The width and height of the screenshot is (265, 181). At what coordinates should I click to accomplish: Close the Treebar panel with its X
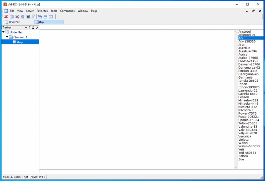(37, 27)
